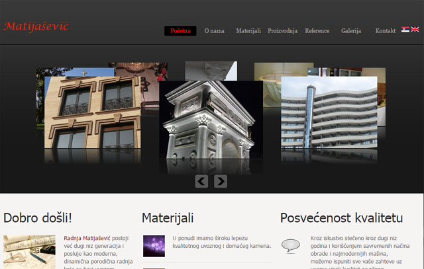Follow the Radnja Matijašević link
The image size is (424, 269).
pyautogui.click(x=87, y=238)
